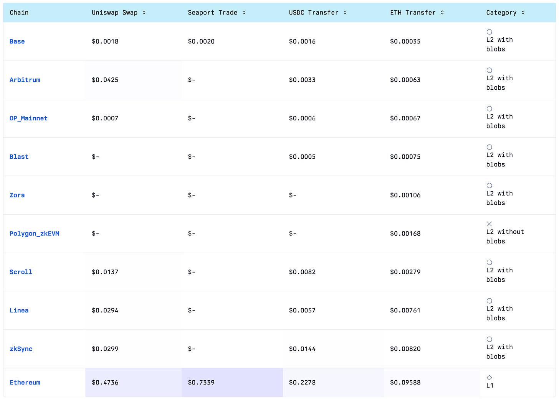Open the OP_Mainnet chain link
The width and height of the screenshot is (559, 401).
pos(29,118)
